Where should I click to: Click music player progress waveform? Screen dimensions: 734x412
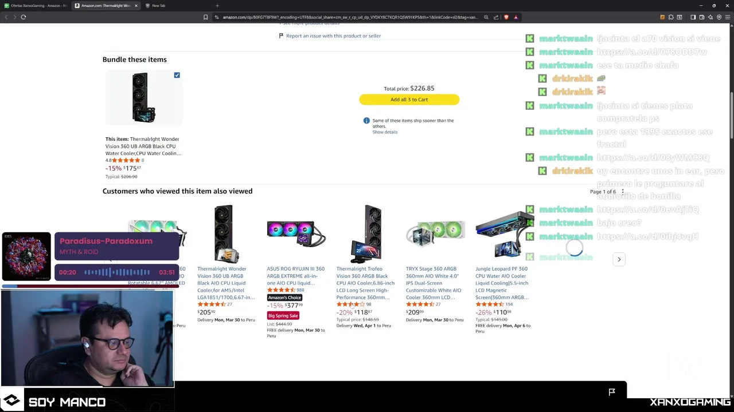tap(117, 272)
